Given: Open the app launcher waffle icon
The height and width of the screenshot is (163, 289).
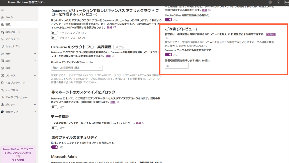Looking at the screenshot, I should point(2,2).
